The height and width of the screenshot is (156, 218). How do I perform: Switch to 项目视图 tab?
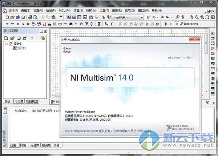pyautogui.click(x=32, y=101)
